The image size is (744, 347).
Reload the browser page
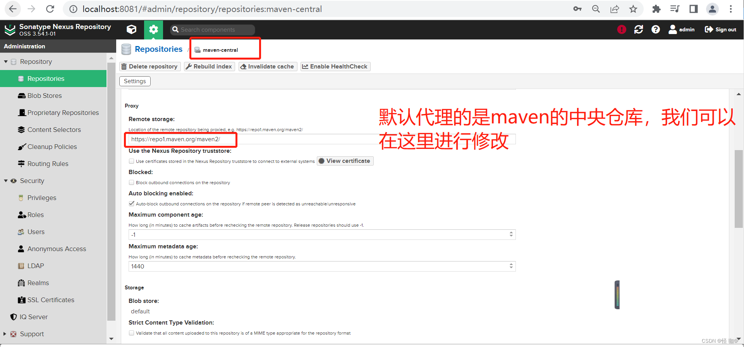[x=50, y=9]
